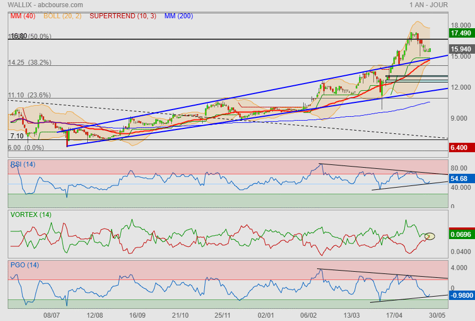475x321 pixels.
Task: Select the 'MM (40)' indicator legend
Action: coord(23,16)
